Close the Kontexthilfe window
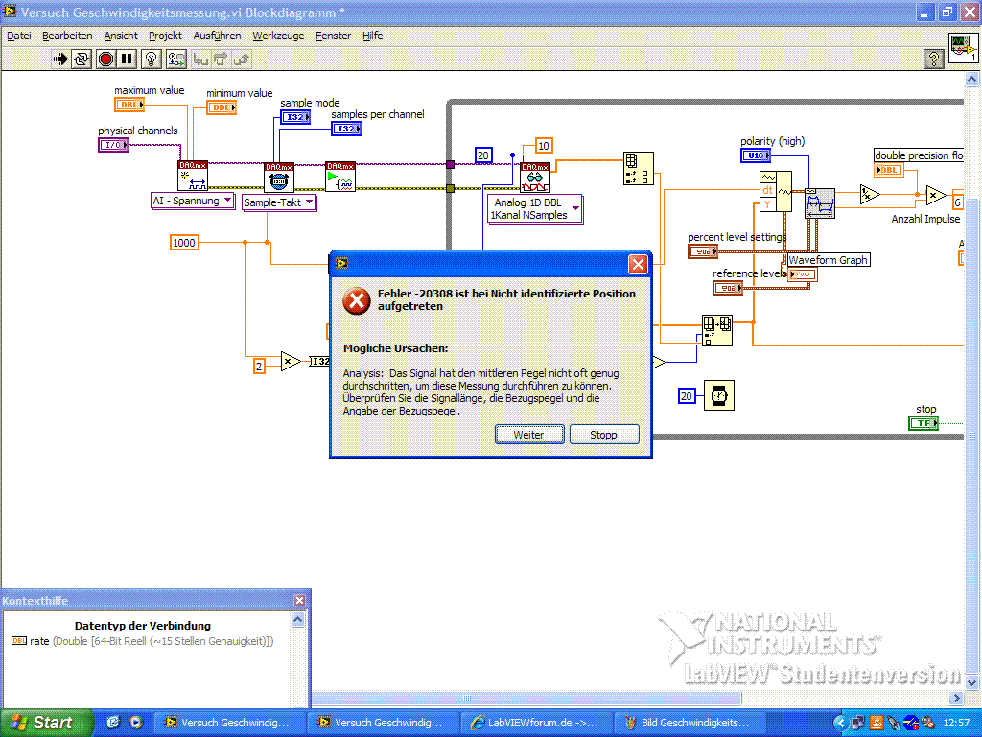 tap(299, 600)
